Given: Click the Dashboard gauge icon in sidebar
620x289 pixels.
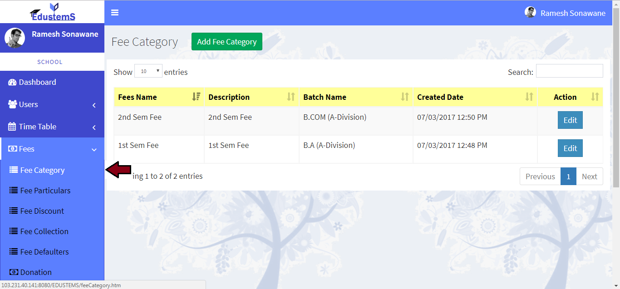Looking at the screenshot, I should click(12, 82).
